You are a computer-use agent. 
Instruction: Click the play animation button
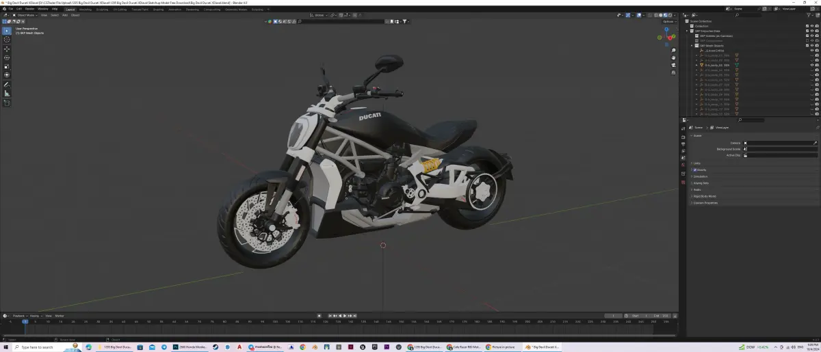pyautogui.click(x=346, y=316)
